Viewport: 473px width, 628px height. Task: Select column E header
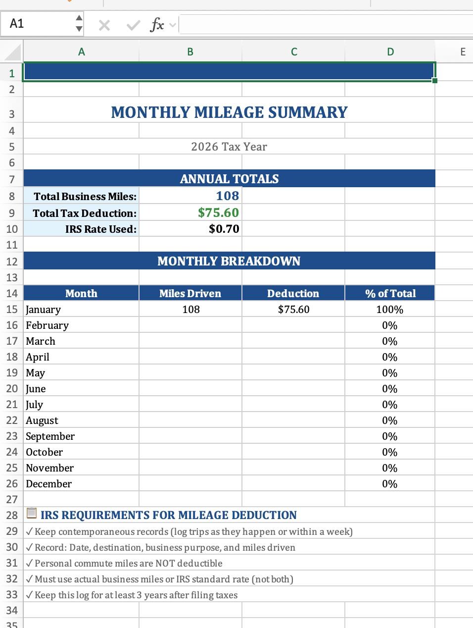pyautogui.click(x=463, y=52)
